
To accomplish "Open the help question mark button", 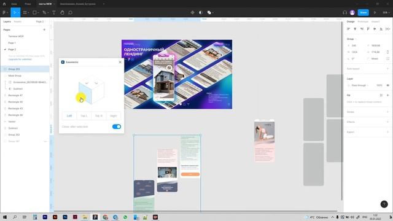I will [x=384, y=204].
